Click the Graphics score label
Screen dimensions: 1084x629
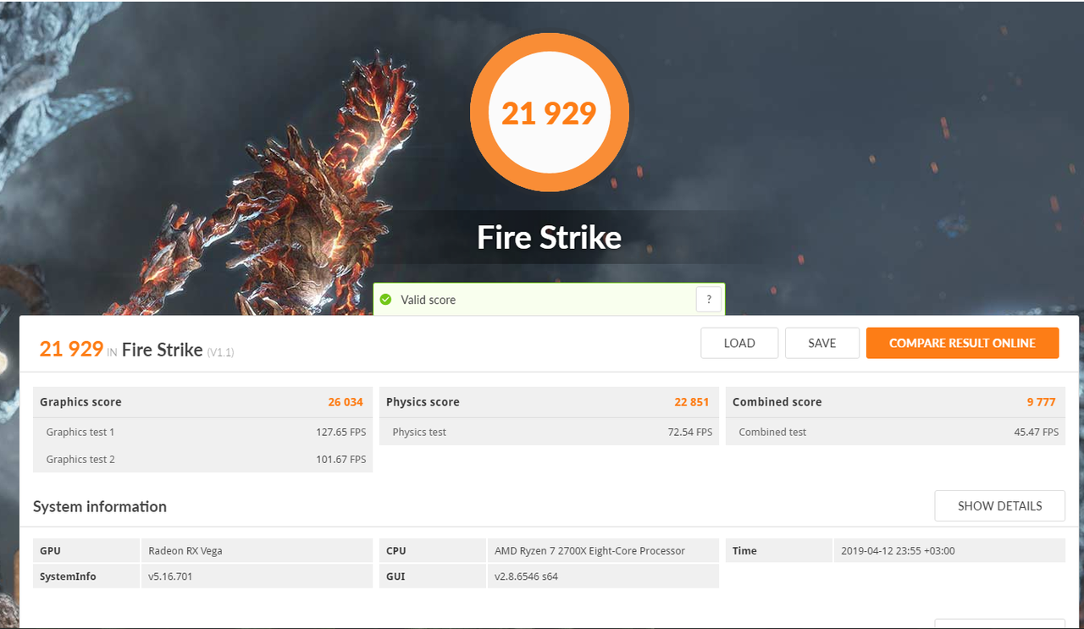80,402
